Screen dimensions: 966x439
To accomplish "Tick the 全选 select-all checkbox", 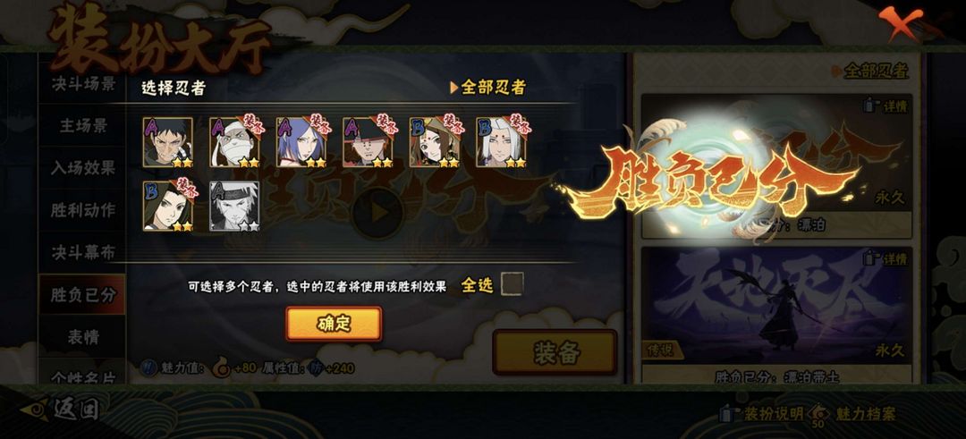I will pyautogui.click(x=512, y=284).
